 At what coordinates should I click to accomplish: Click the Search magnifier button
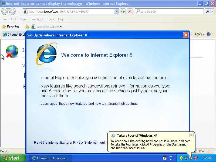pos(208,11)
